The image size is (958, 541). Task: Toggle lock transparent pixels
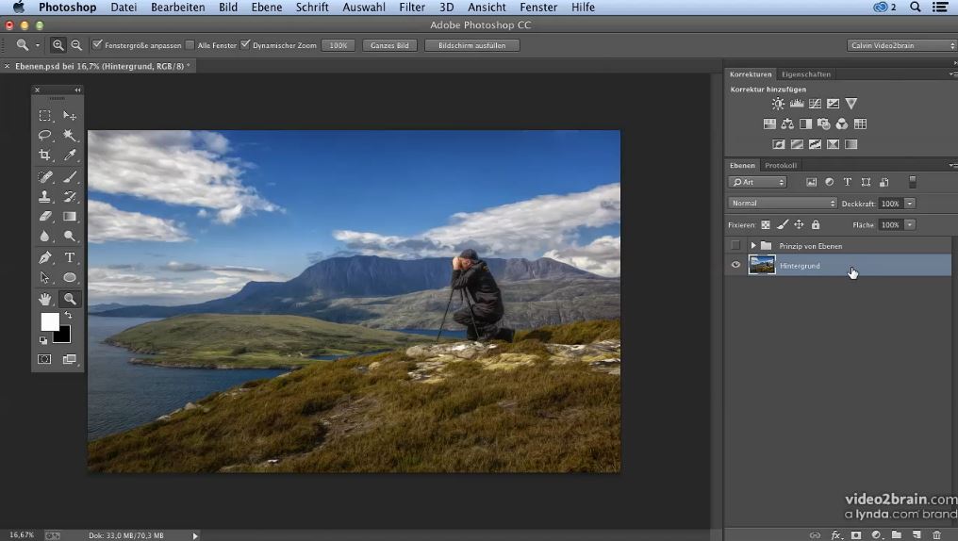(x=766, y=224)
